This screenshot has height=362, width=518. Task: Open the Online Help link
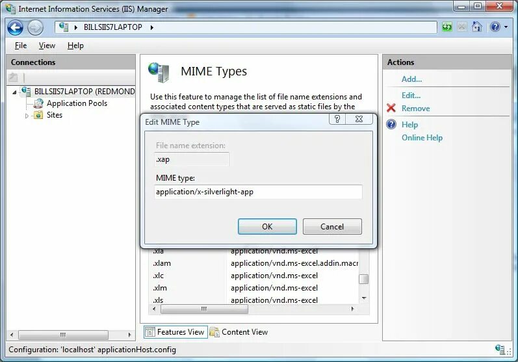tap(422, 138)
